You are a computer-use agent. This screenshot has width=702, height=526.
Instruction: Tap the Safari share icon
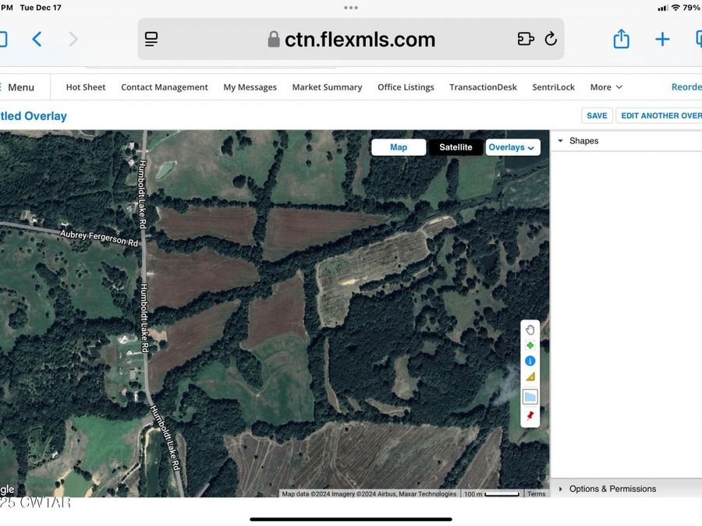coord(621,39)
